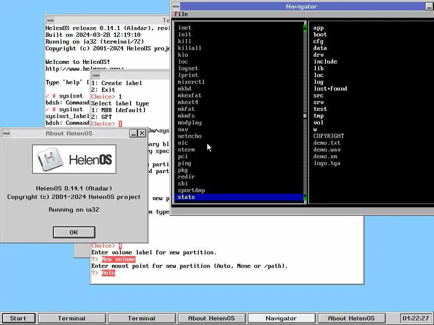
Task: Switch to first Terminal taskbar button
Action: [72, 318]
